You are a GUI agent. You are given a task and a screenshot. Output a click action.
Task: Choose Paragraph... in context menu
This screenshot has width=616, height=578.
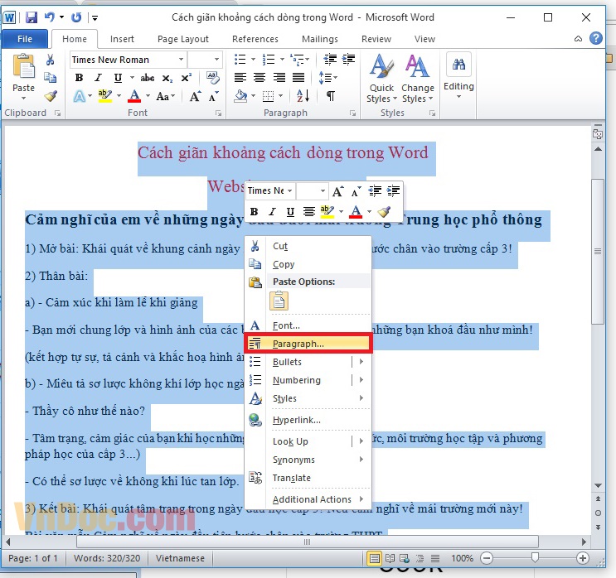coord(308,344)
